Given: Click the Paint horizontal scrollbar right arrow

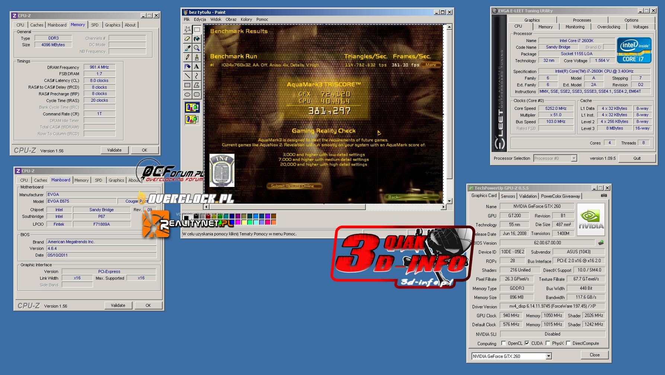Looking at the screenshot, I should (443, 207).
